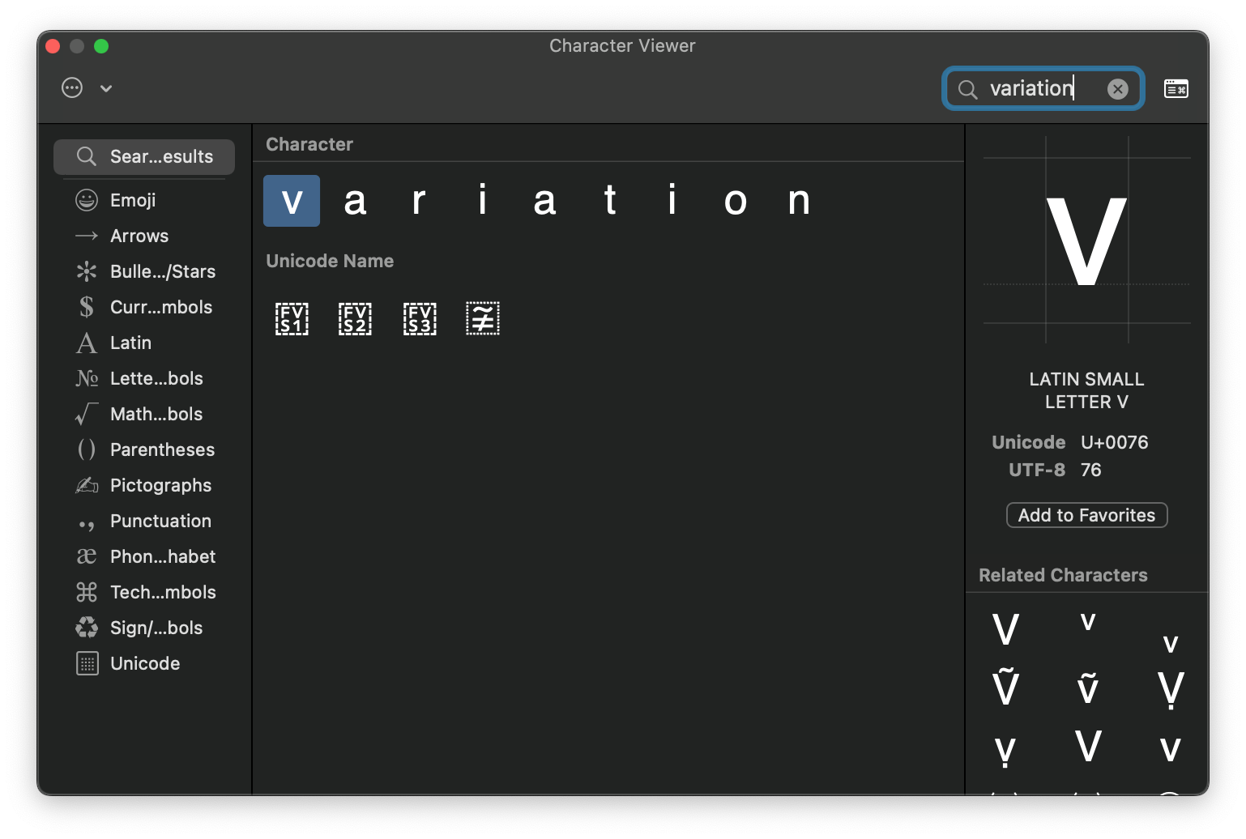Open the Punctuation category
Screen dimensions: 1246x839
point(144,521)
